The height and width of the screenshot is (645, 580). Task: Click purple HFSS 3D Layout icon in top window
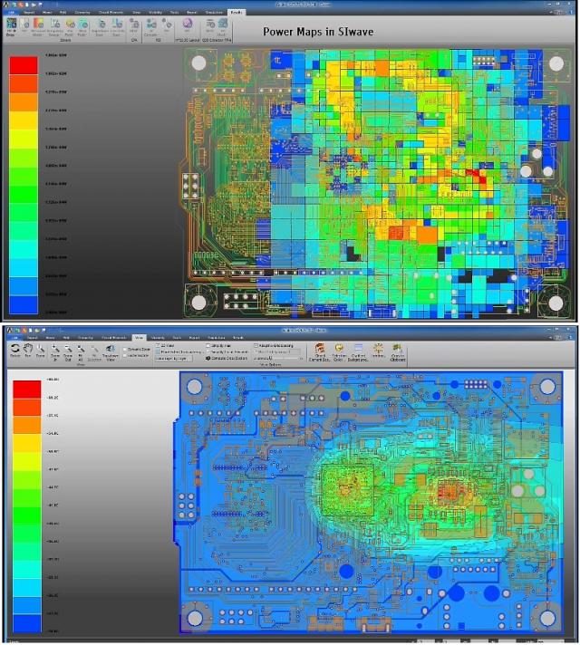[188, 24]
